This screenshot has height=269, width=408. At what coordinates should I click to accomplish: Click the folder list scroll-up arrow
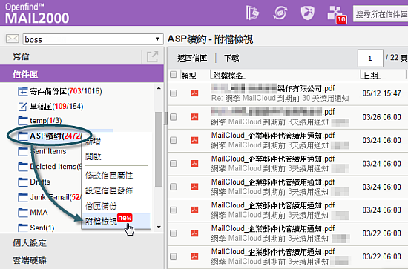(159, 88)
